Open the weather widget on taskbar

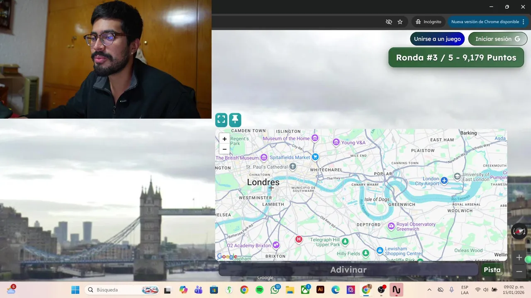(x=11, y=289)
